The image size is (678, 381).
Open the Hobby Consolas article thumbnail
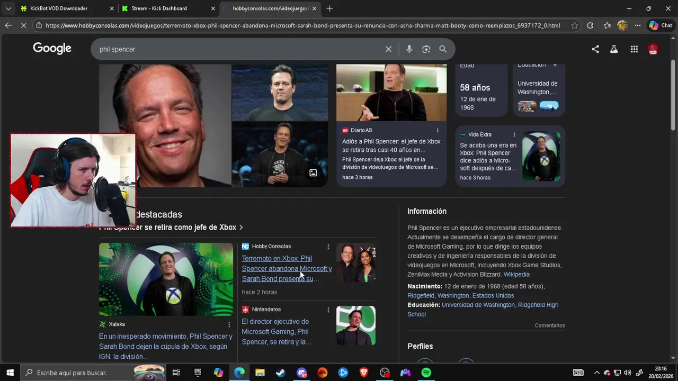(356, 262)
